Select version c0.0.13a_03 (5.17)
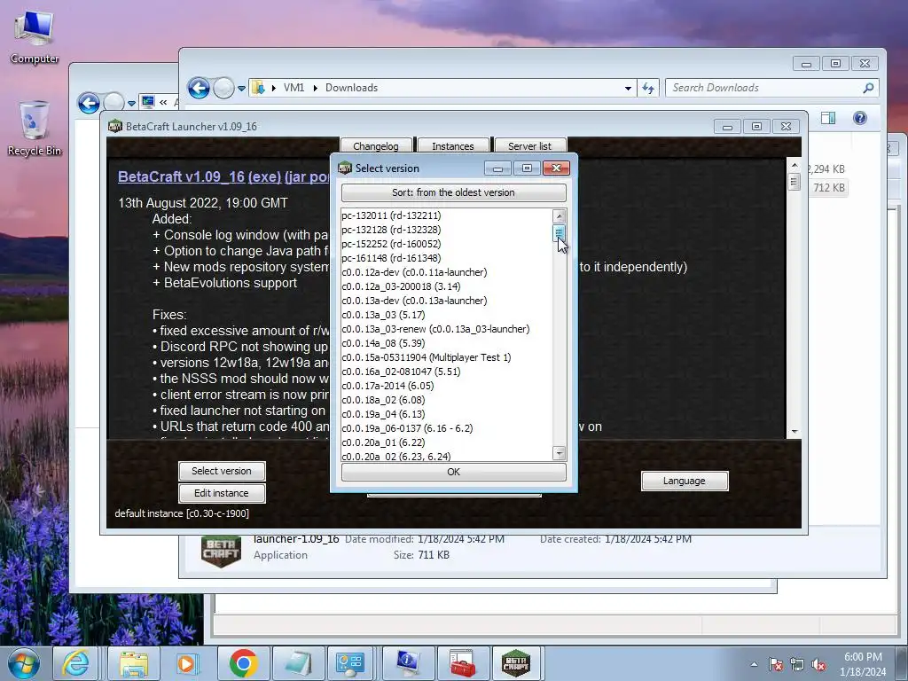Screen dimensions: 908x681 coord(447,315)
